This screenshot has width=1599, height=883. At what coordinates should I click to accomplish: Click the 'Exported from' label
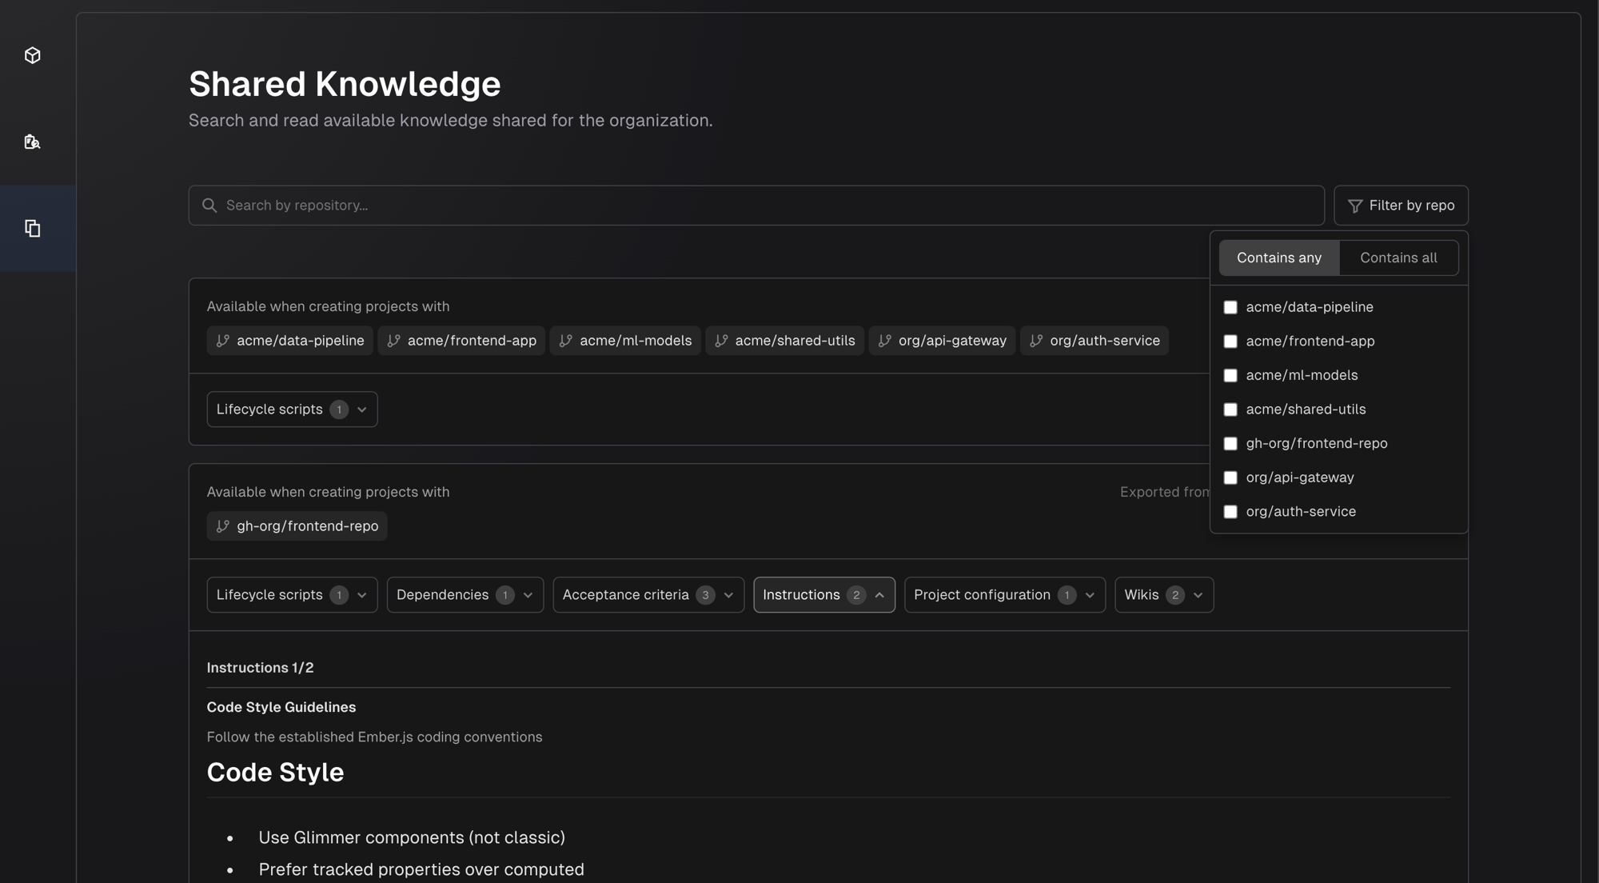point(1165,492)
